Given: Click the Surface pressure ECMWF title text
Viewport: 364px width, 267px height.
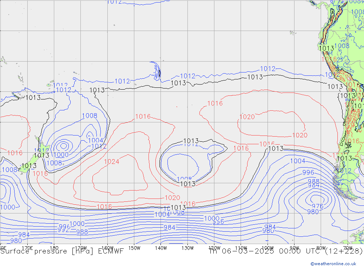Looking at the screenshot, I should (x=62, y=251).
